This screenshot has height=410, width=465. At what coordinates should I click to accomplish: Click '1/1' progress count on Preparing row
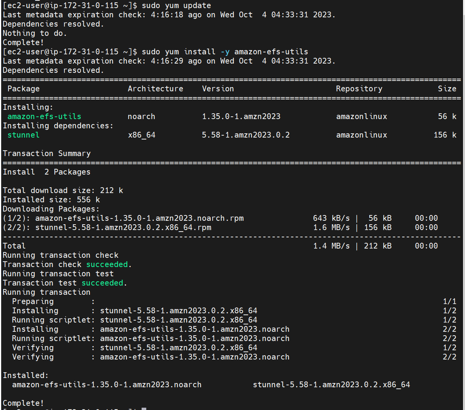(x=450, y=302)
